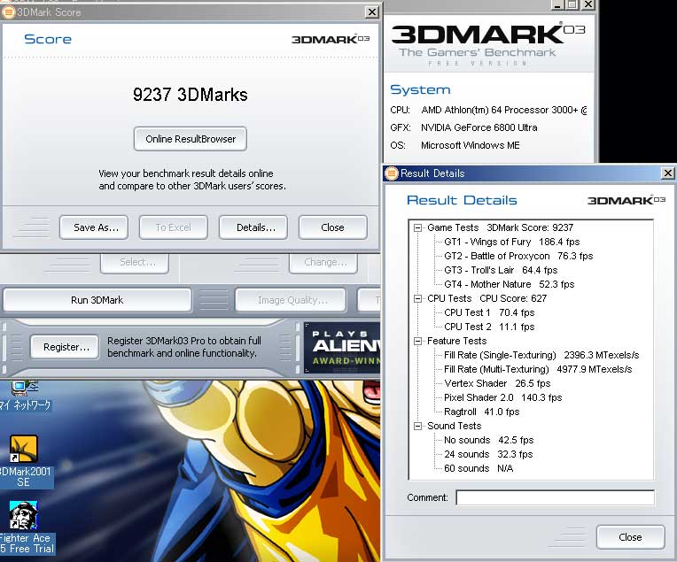Viewport: 677px width, 562px height.
Task: Close the 3DMark Score dialog via Close button
Action: pos(333,227)
